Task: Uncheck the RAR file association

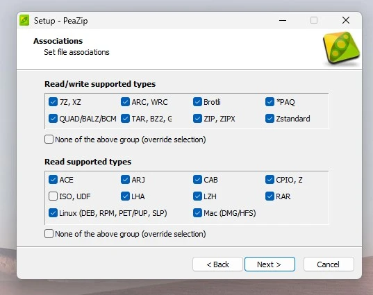Action: 270,196
